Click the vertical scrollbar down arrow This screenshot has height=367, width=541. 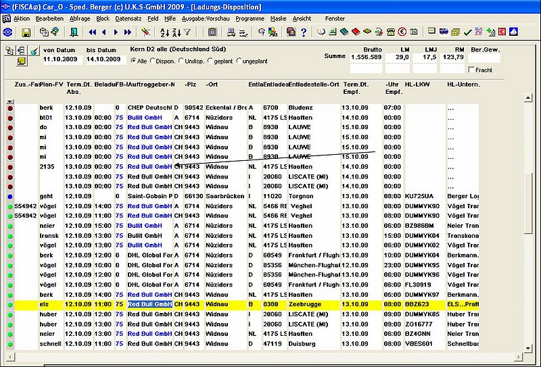click(x=528, y=348)
